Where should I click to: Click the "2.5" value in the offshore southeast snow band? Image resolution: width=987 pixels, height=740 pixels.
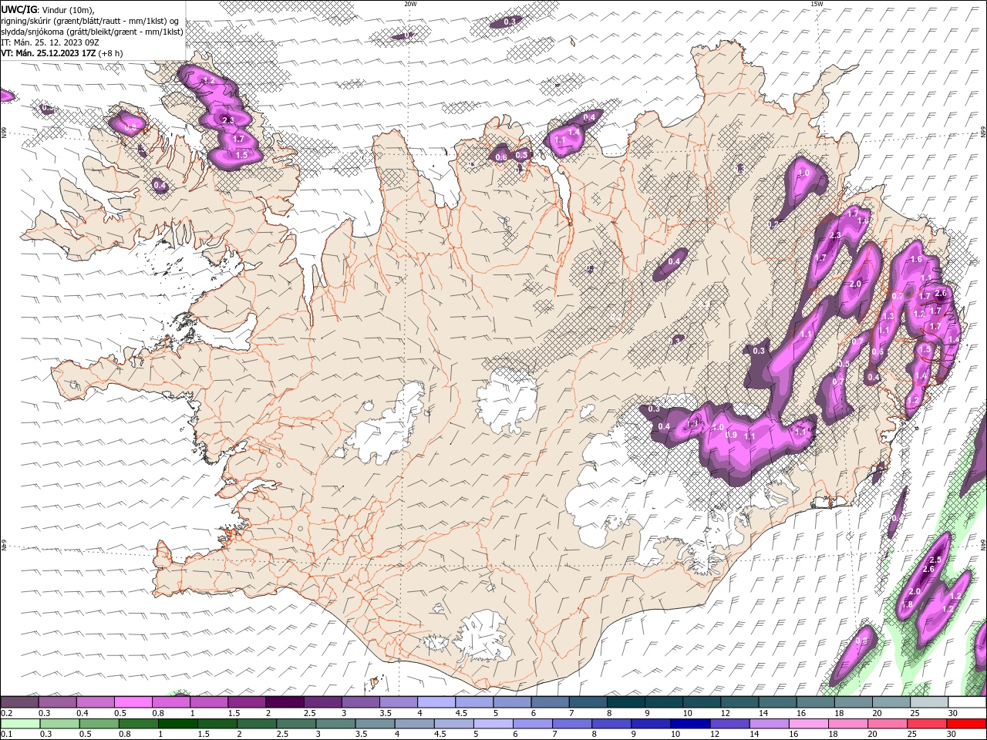[936, 560]
